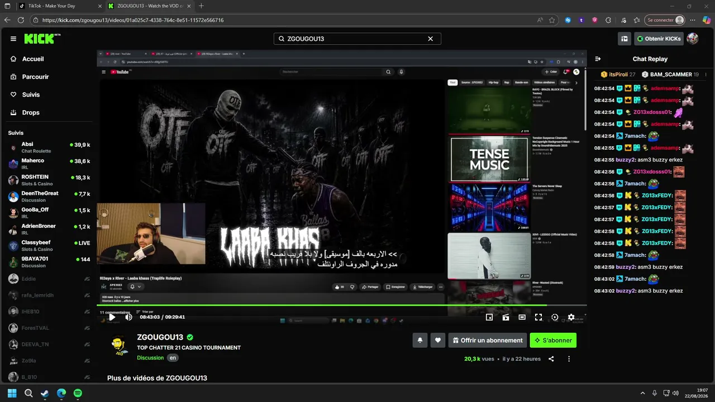Open the Kick user avatar menu
This screenshot has width=715, height=402.
[x=693, y=39]
